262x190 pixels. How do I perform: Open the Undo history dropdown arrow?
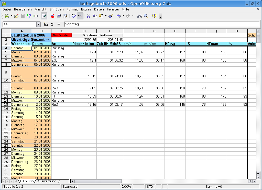coord(123,16)
